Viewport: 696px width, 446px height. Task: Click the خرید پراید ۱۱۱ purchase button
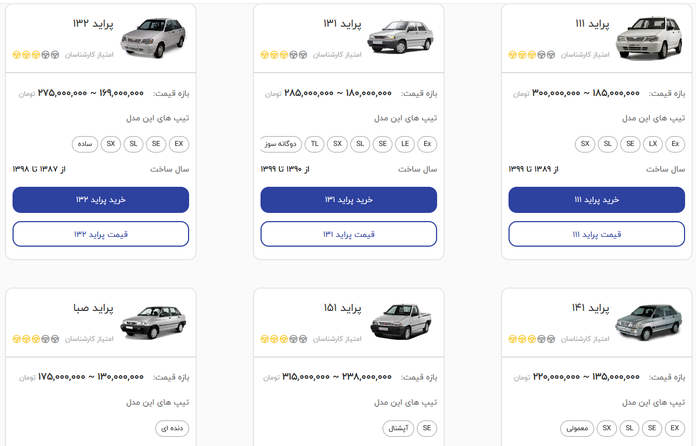click(596, 200)
